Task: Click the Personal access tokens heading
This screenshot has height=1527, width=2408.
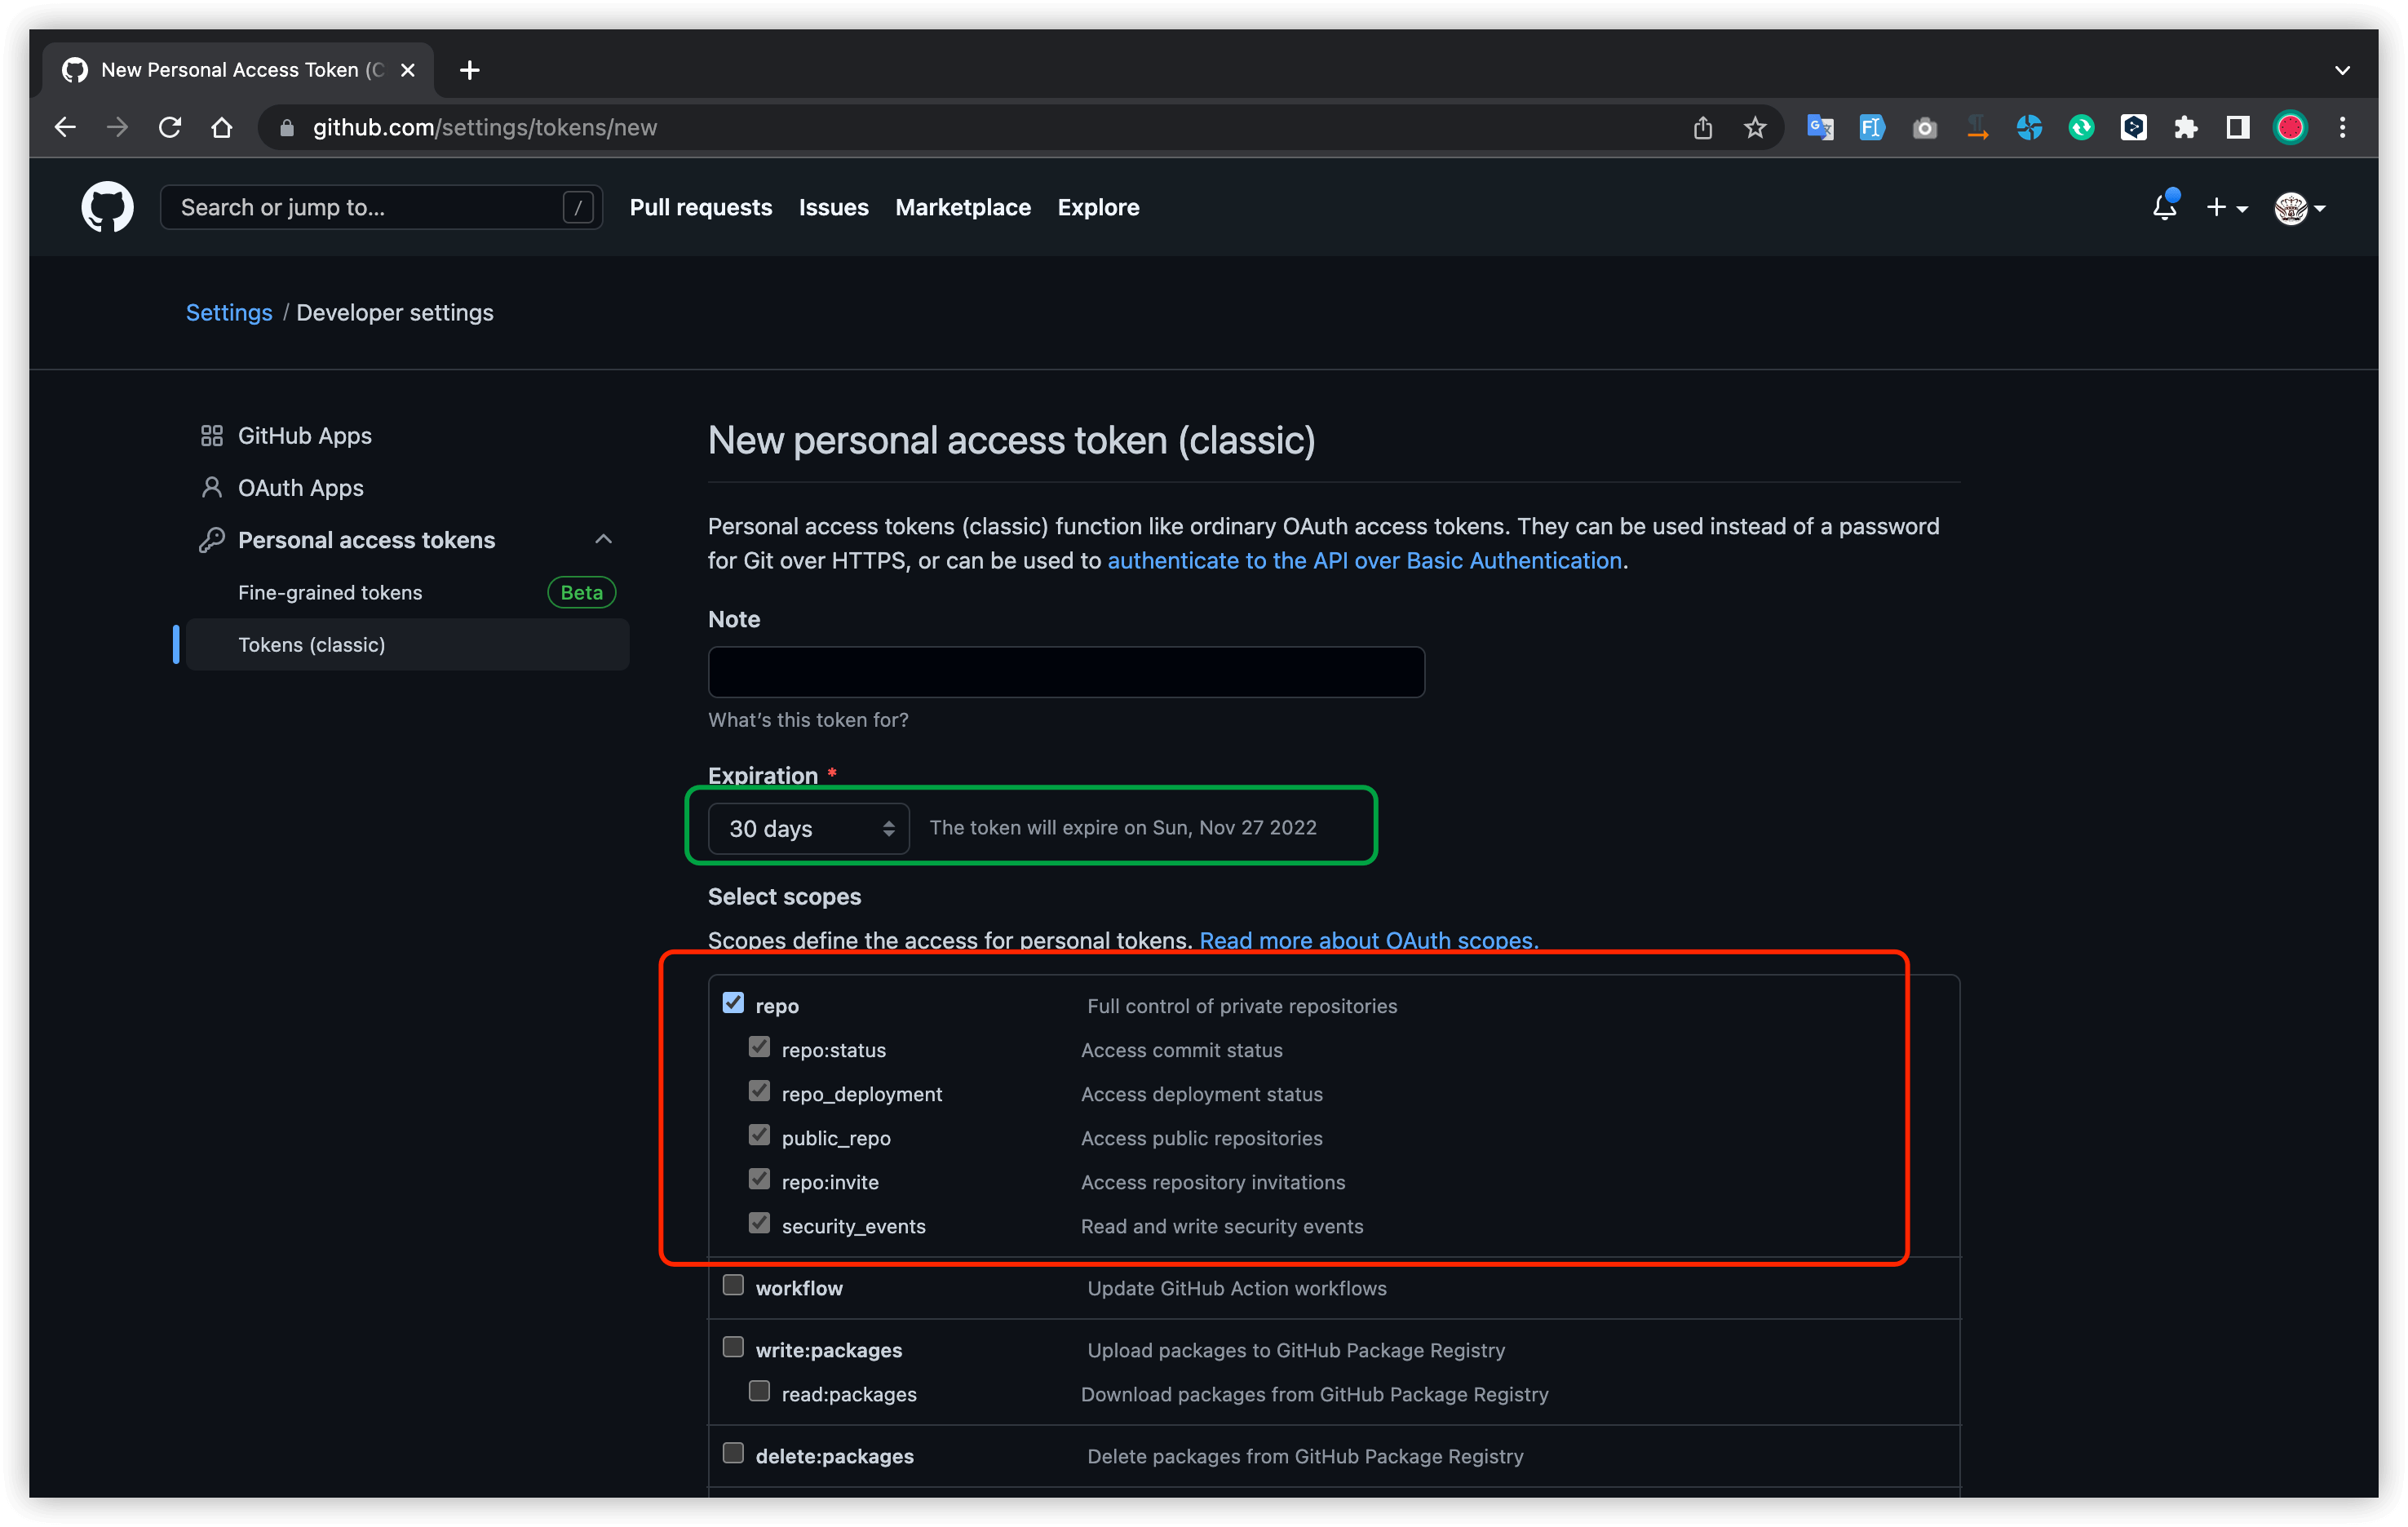Action: (366, 540)
